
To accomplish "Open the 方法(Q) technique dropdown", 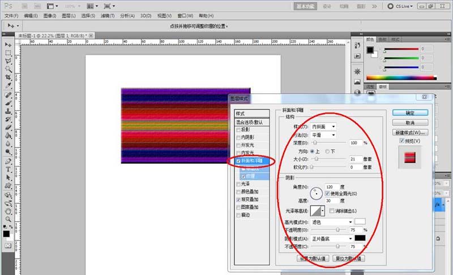I will (323, 135).
